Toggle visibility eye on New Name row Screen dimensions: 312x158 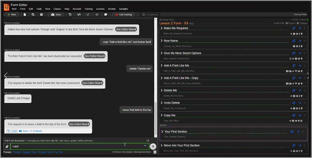point(297,46)
